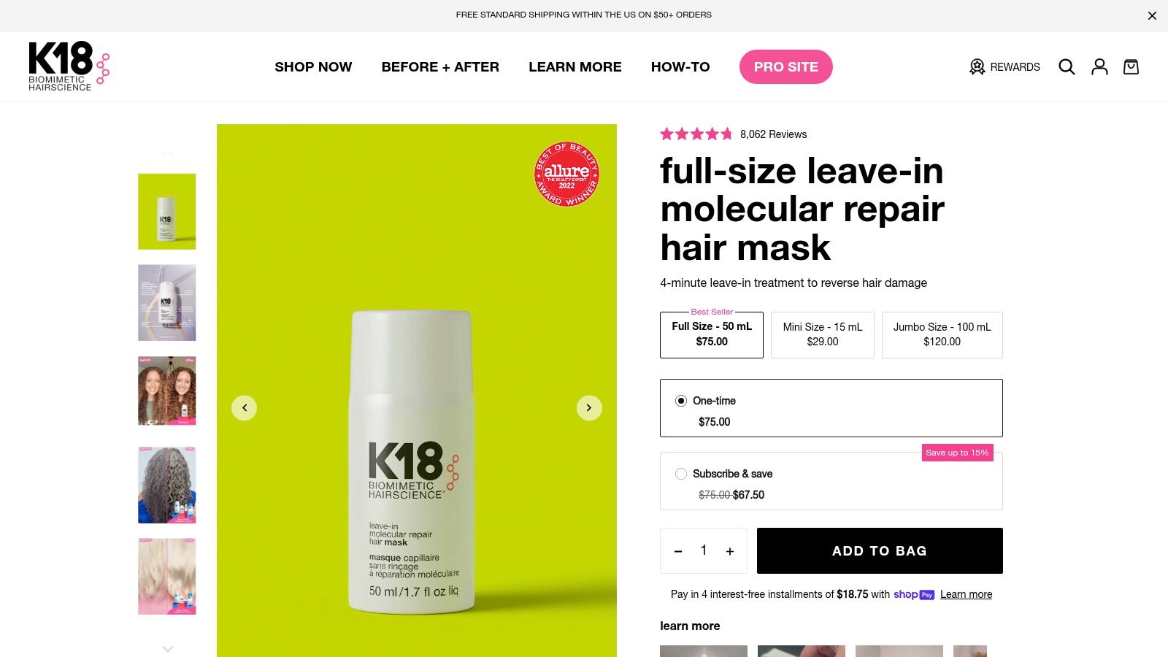Open the user account icon
Image resolution: width=1168 pixels, height=657 pixels.
pos(1099,67)
